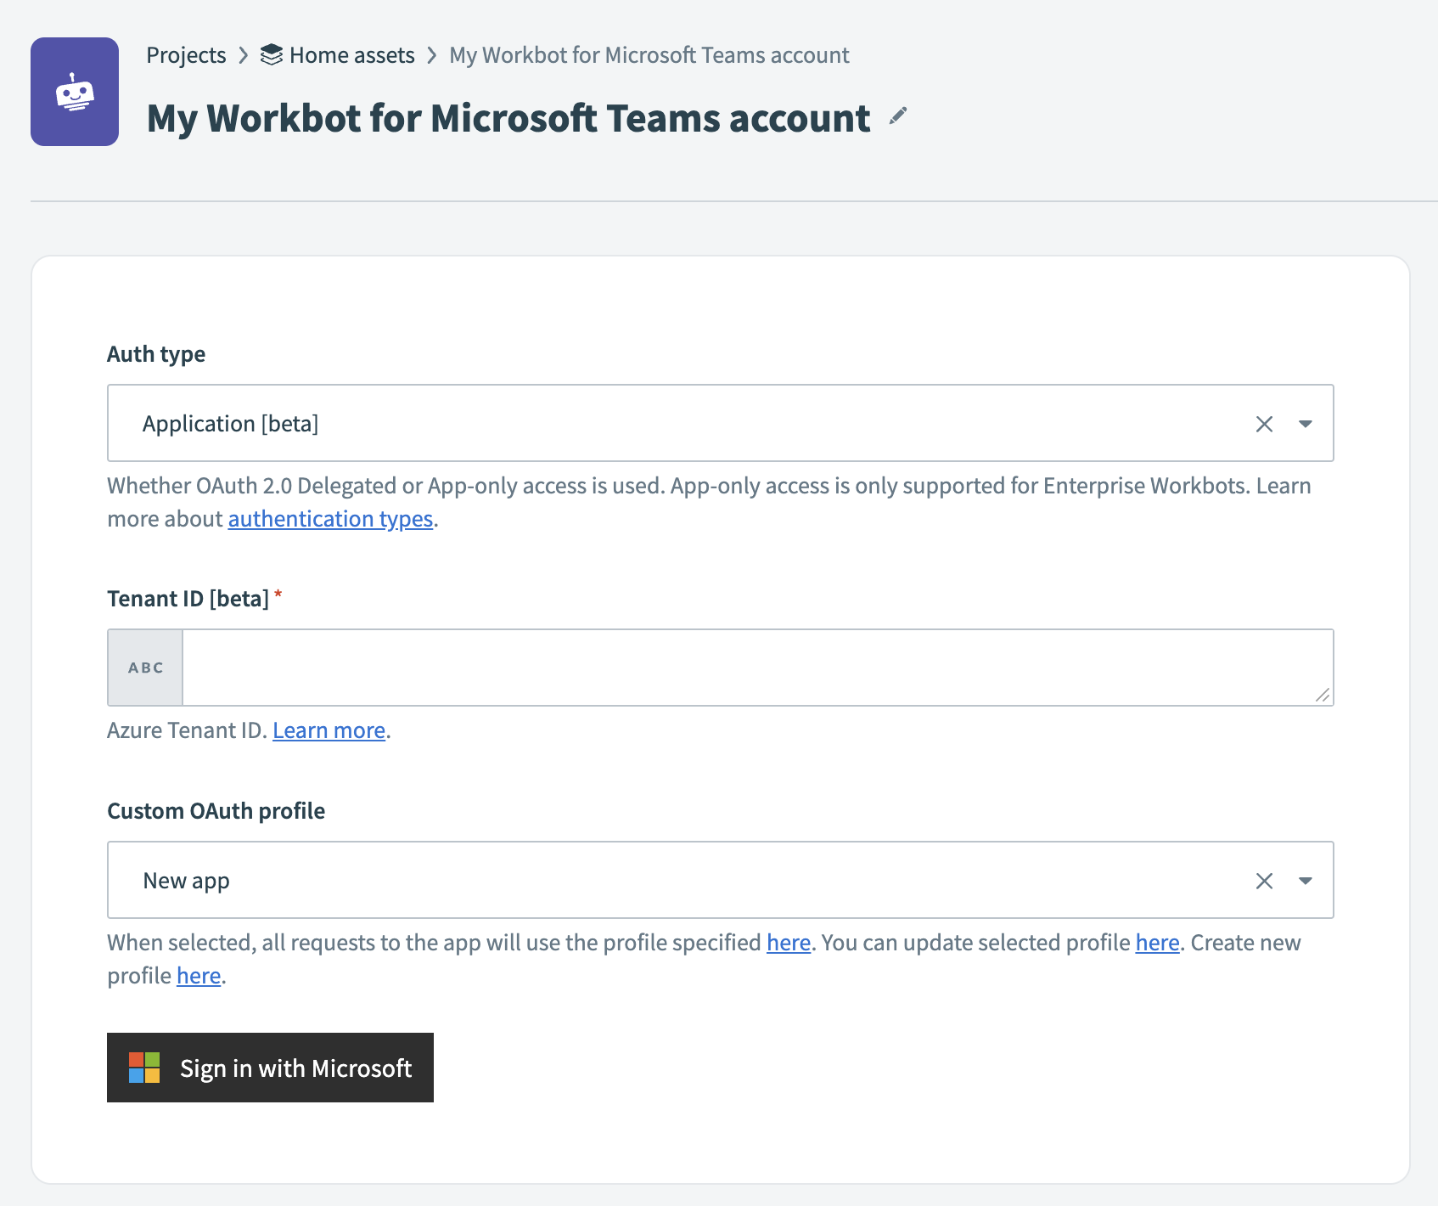1438x1206 pixels.
Task: Click the Microsoft logo on sign-in button
Action: pos(144,1068)
